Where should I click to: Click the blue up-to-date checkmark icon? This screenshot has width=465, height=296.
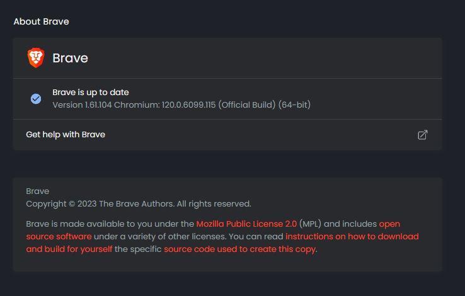(36, 99)
